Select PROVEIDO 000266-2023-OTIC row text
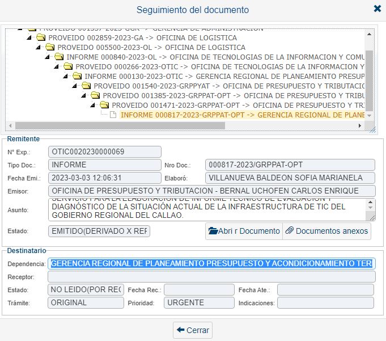 pos(220,66)
